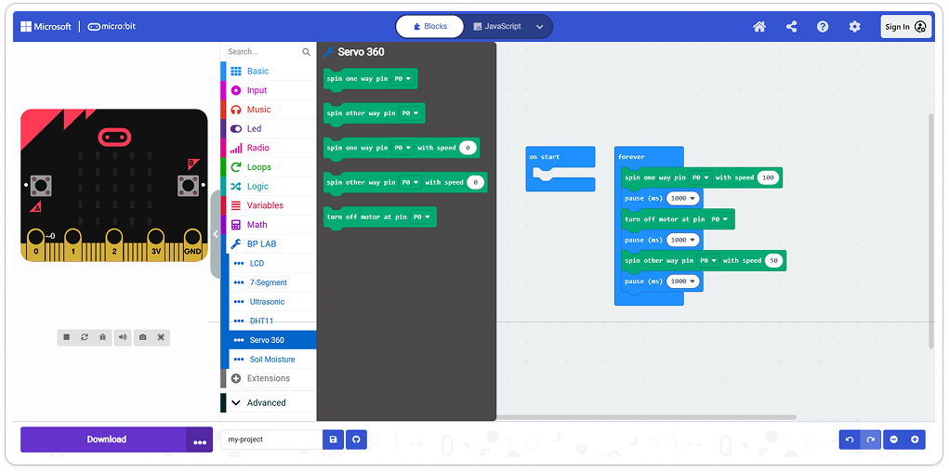This screenshot has height=472, width=949.
Task: Open first pause 1000 ms dropdown
Action: (682, 199)
